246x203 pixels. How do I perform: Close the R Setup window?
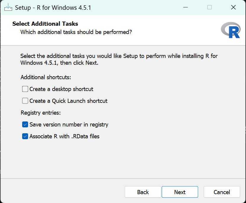[233, 7]
